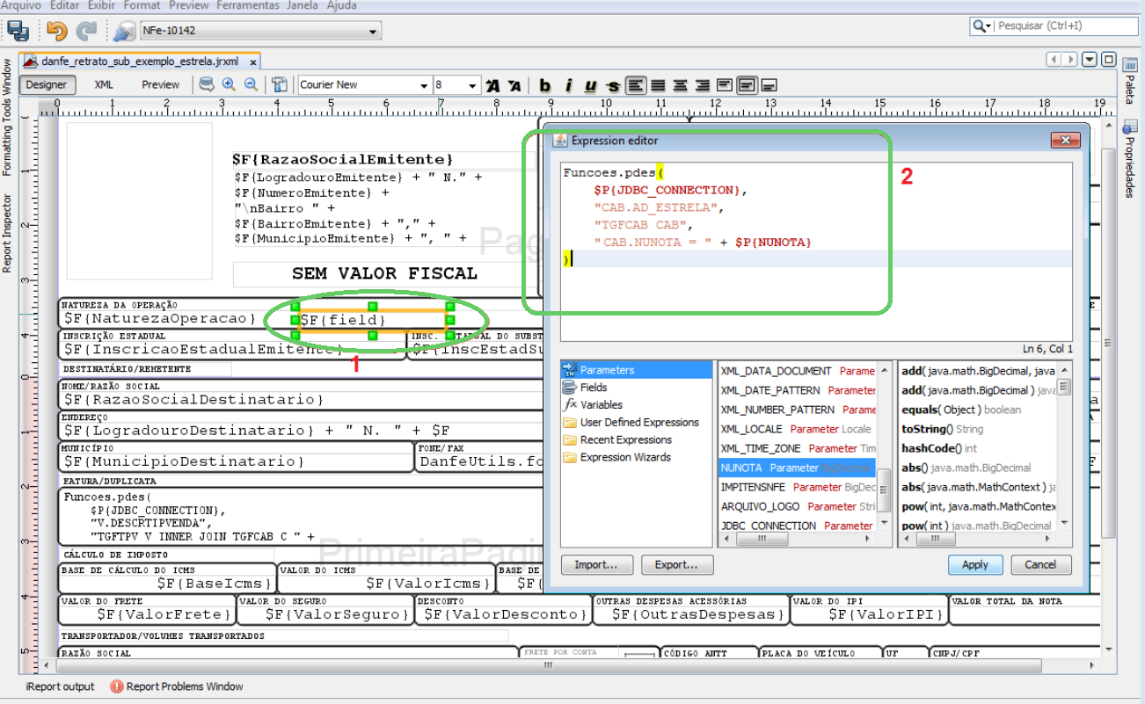Click the report datasource icon beside NFe-10142
1145x704 pixels.
[124, 32]
